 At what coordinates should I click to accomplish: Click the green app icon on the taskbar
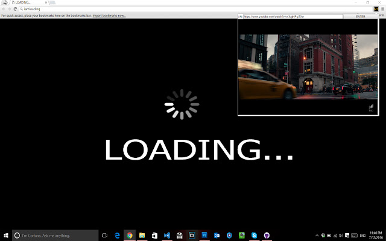[242, 236]
